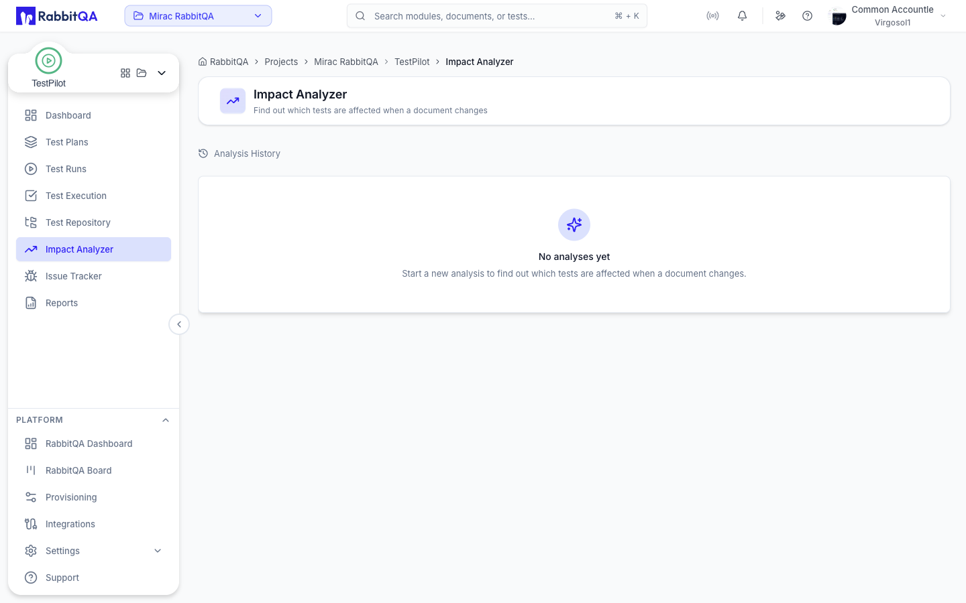The width and height of the screenshot is (966, 603).
Task: Open Integrations page
Action: 93,524
